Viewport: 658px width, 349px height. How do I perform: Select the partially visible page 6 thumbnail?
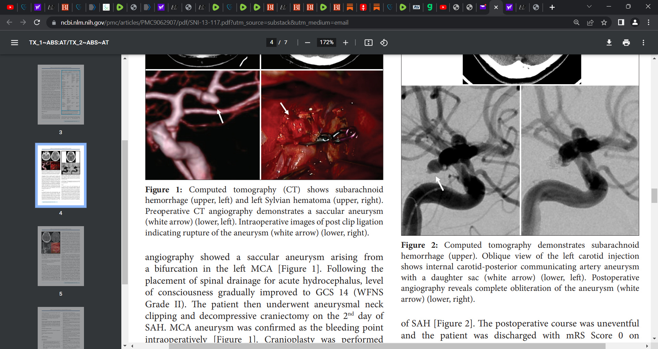61,328
